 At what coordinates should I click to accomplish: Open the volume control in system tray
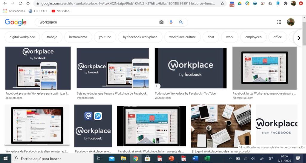253,159
